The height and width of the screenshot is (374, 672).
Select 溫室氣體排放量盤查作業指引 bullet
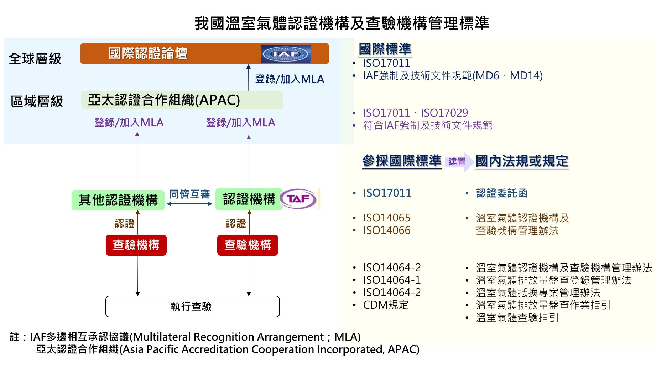tap(543, 305)
